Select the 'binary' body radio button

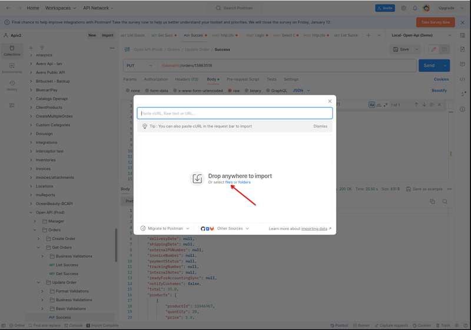pyautogui.click(x=247, y=91)
